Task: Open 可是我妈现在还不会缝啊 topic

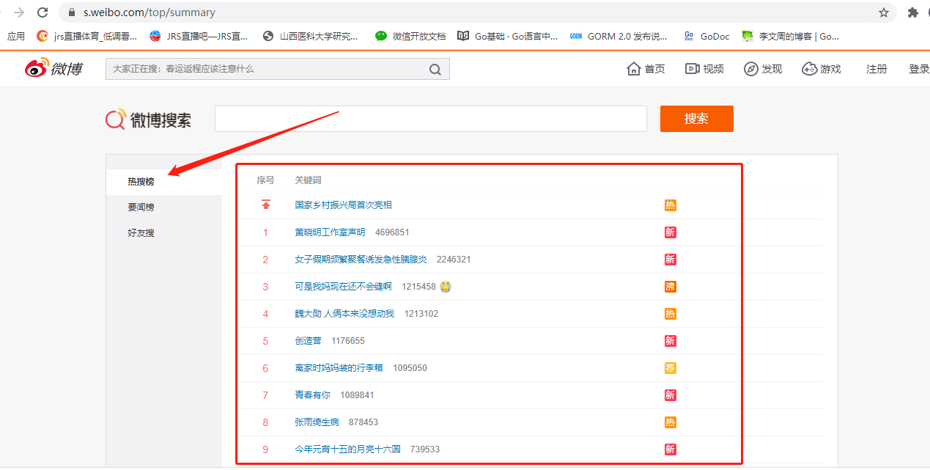Action: [343, 287]
